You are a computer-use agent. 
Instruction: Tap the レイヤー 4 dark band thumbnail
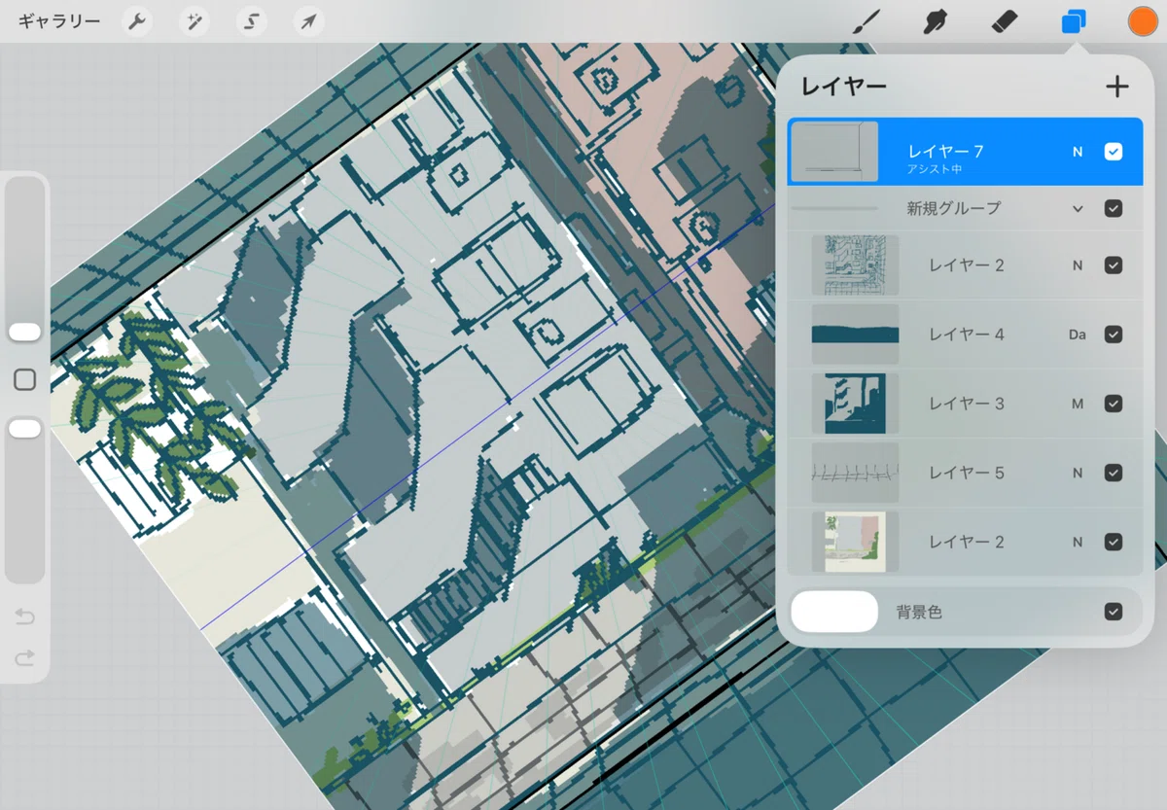pyautogui.click(x=856, y=335)
